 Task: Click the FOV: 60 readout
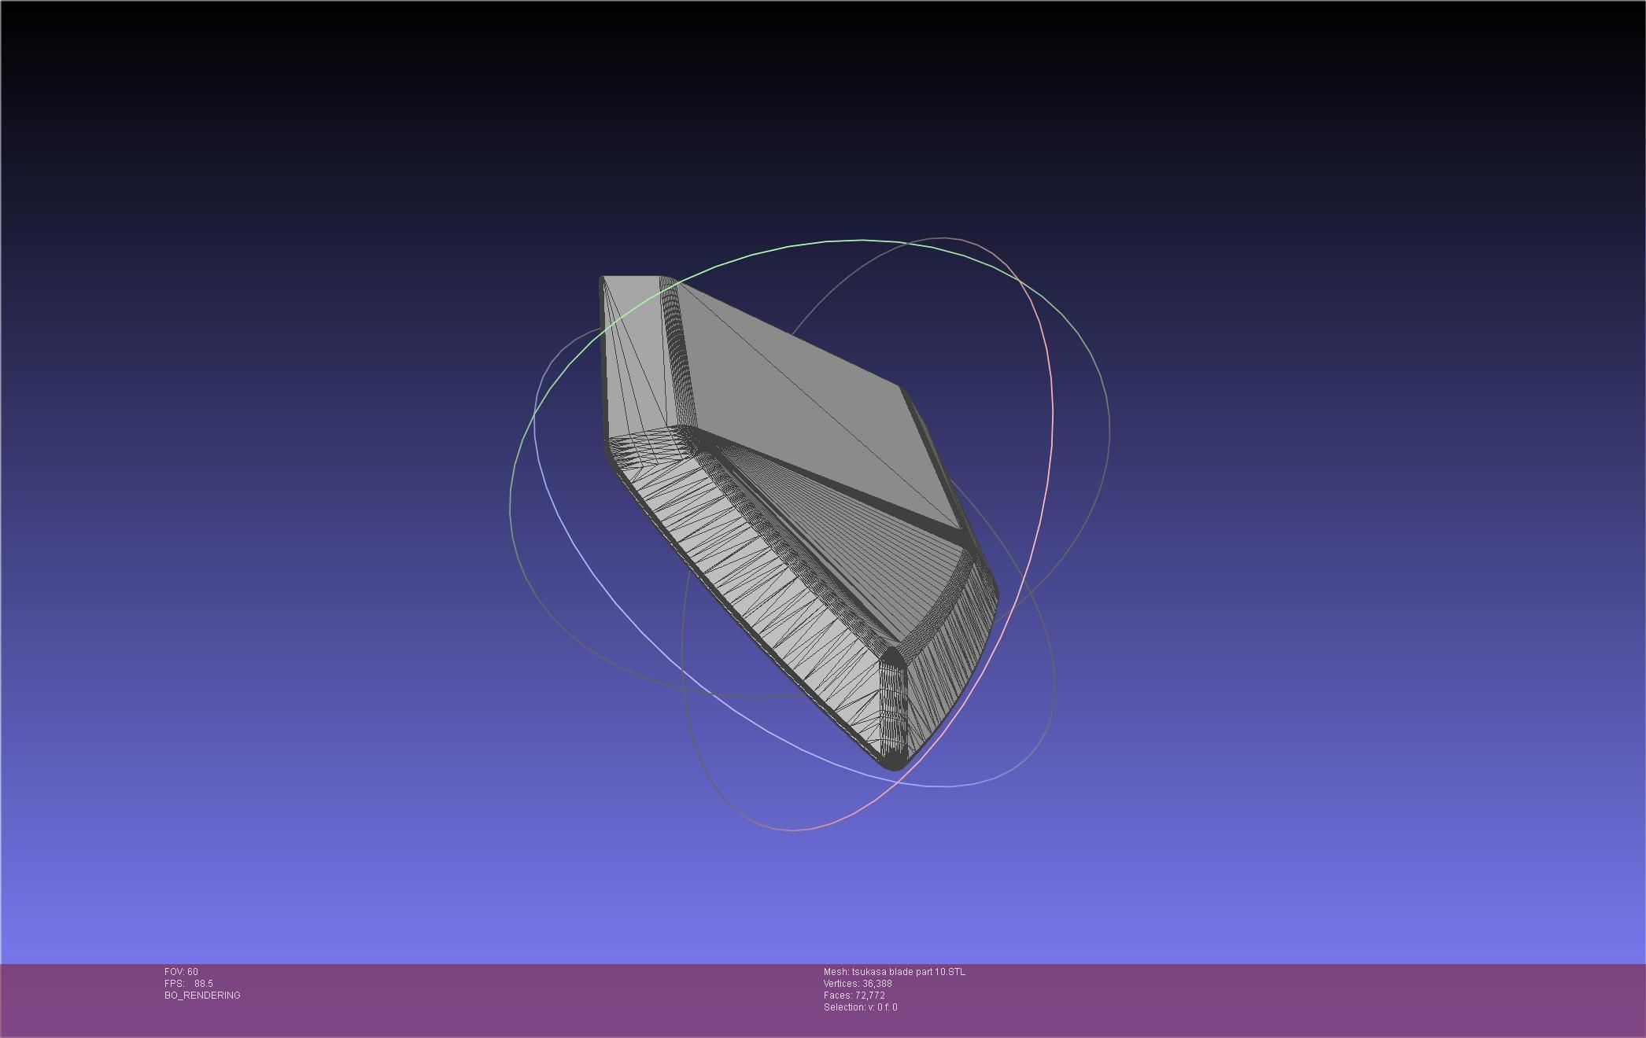(181, 972)
